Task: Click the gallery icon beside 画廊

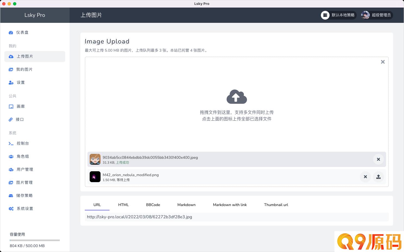Action: 11,107
